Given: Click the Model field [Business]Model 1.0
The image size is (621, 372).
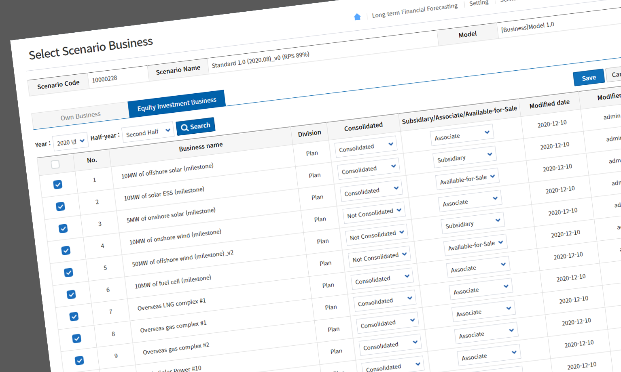Looking at the screenshot, I should [x=528, y=27].
